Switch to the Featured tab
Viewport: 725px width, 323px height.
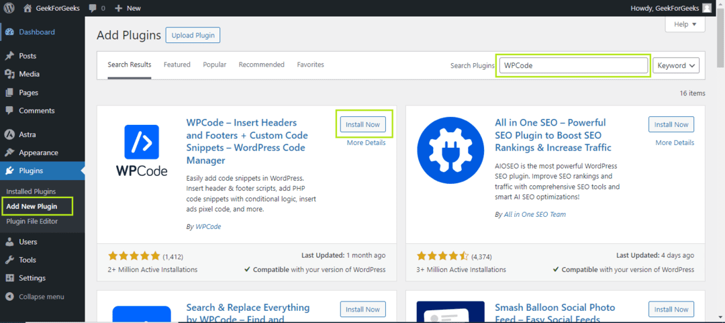(x=177, y=64)
